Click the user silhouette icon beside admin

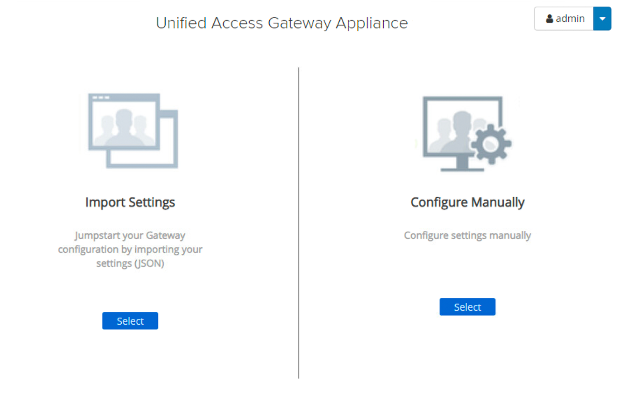(x=549, y=19)
